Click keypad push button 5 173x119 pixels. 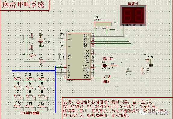(30, 87)
